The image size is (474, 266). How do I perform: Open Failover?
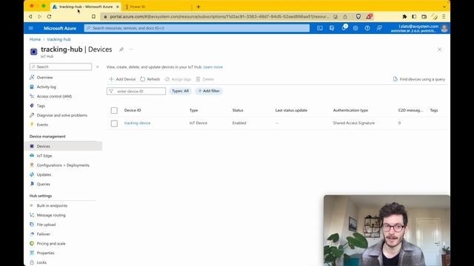44,234
